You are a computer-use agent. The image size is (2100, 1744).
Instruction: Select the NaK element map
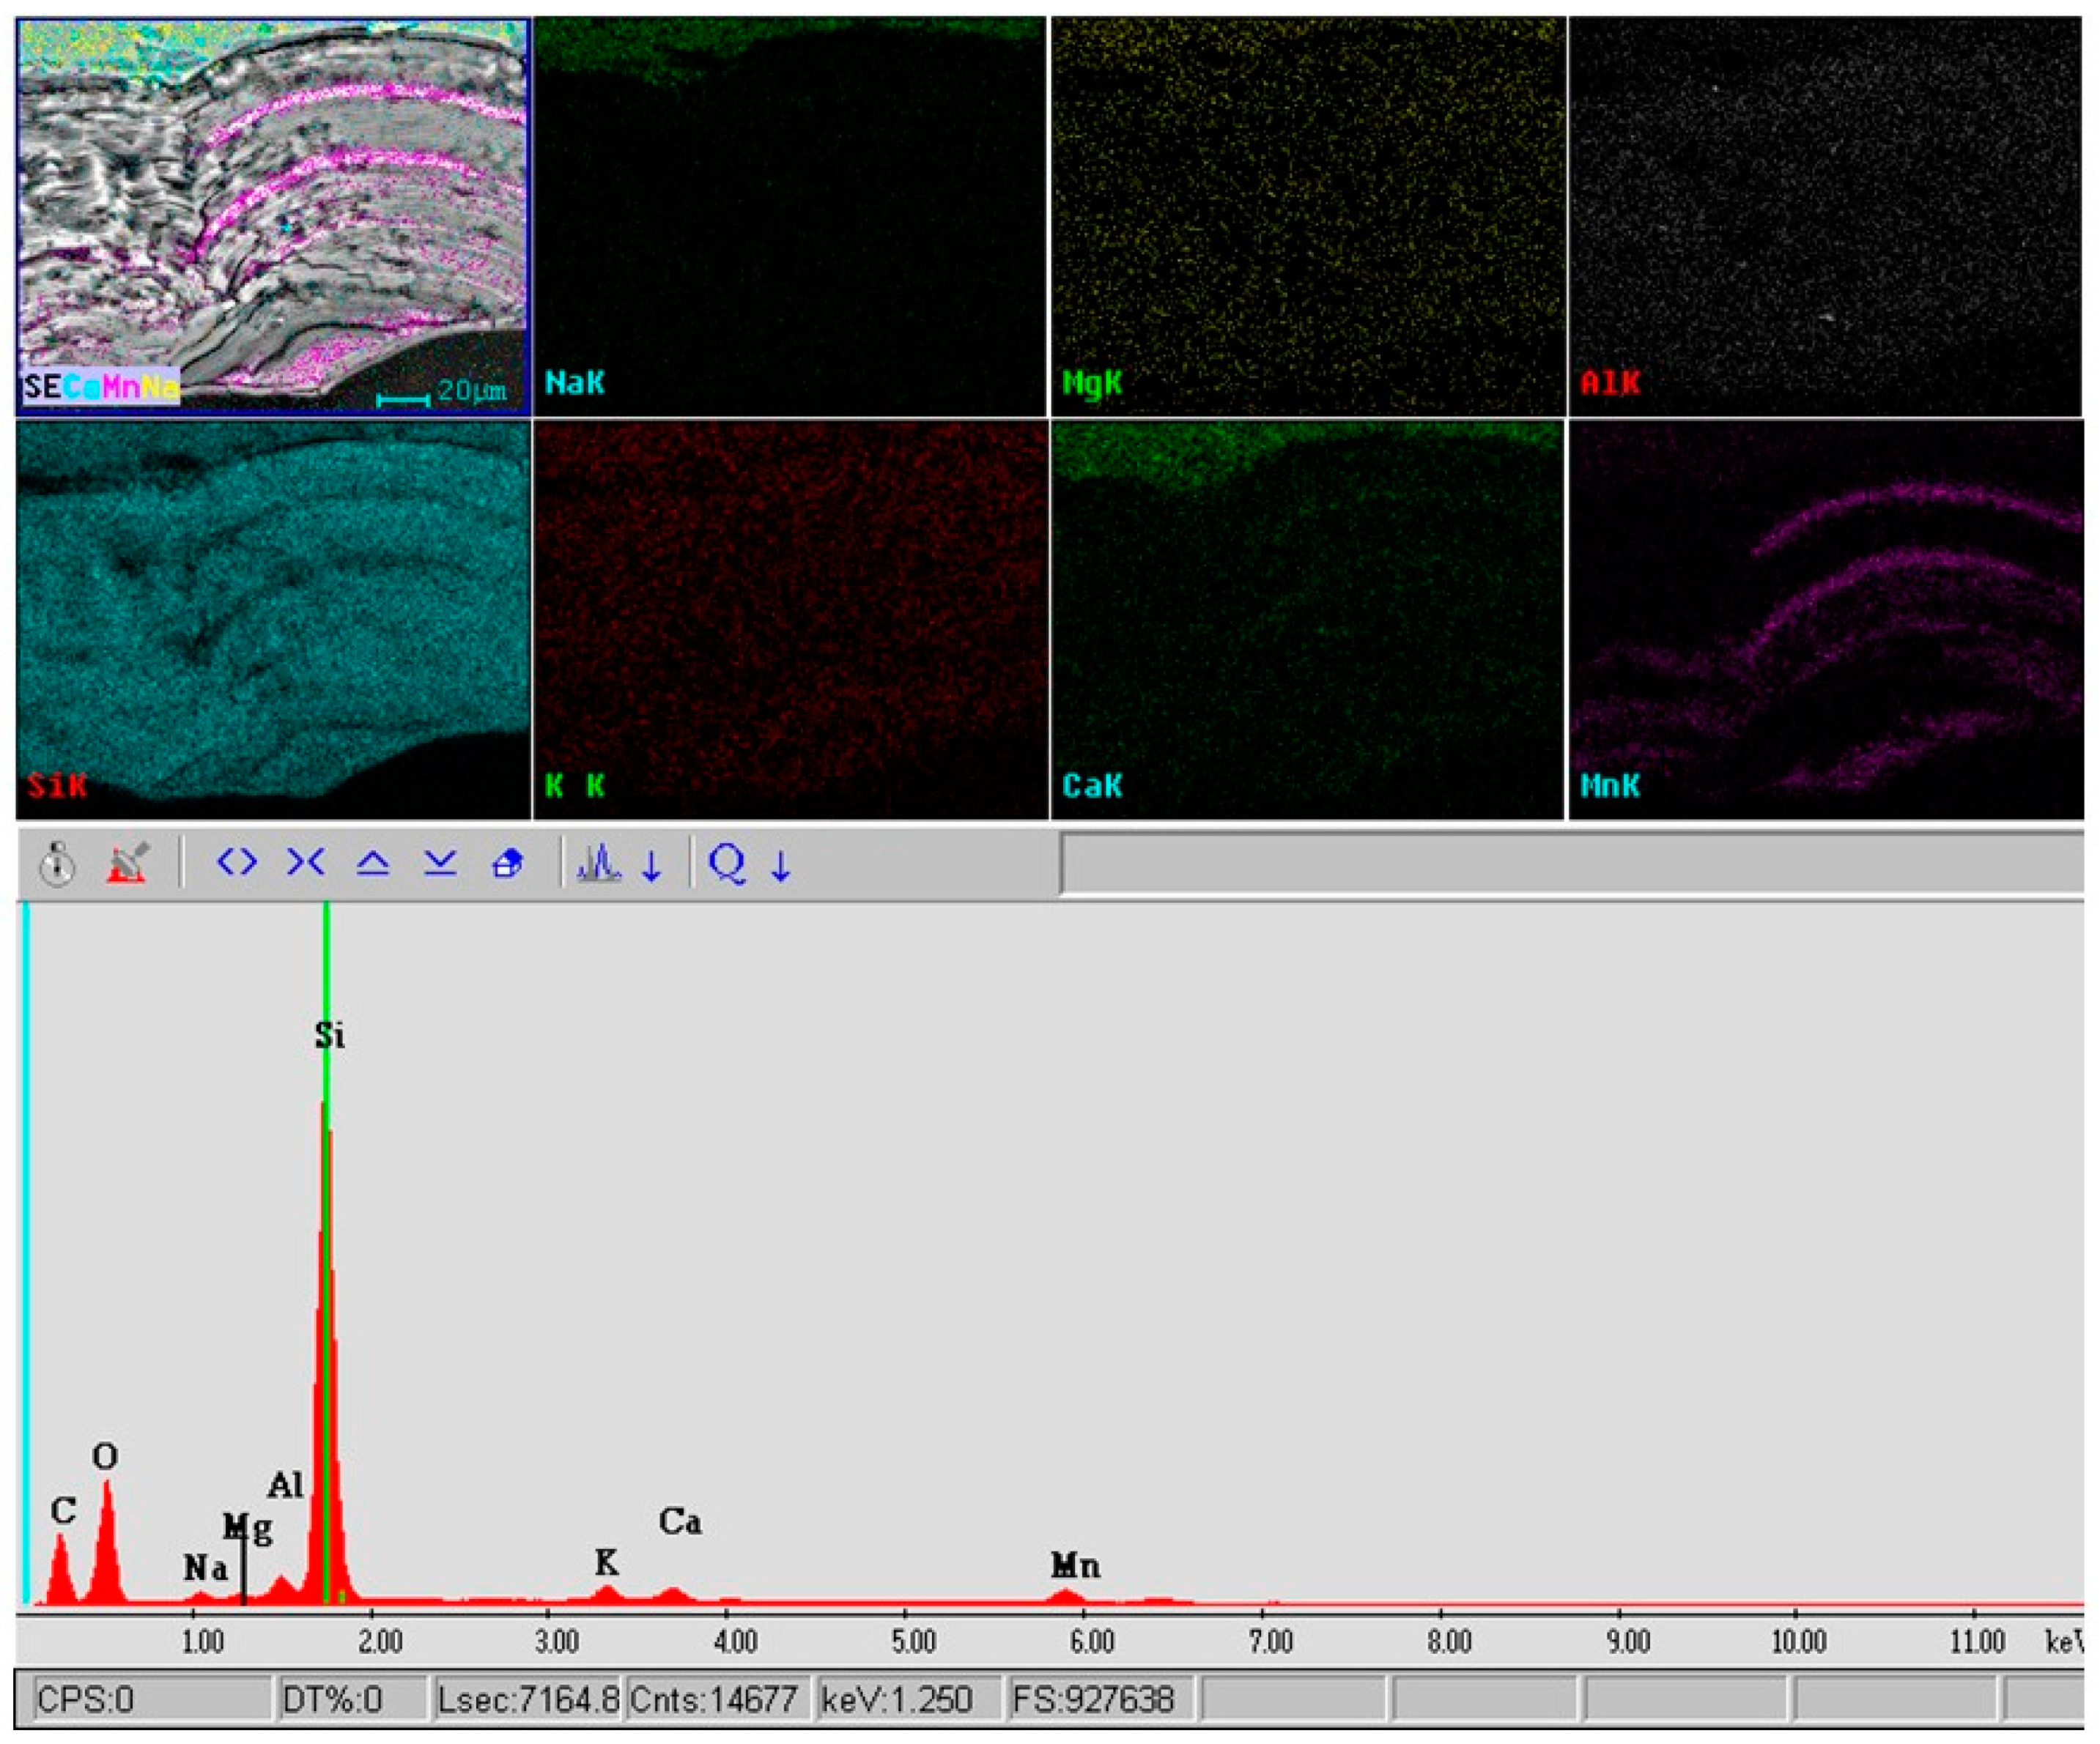790,216
